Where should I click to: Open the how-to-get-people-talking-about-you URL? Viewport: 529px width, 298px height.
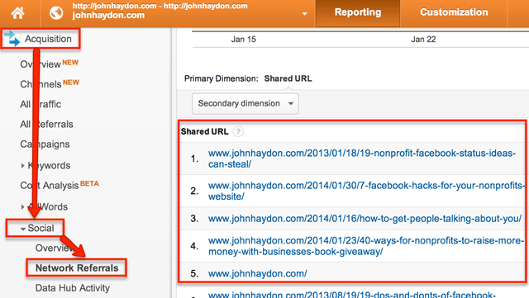(x=365, y=219)
